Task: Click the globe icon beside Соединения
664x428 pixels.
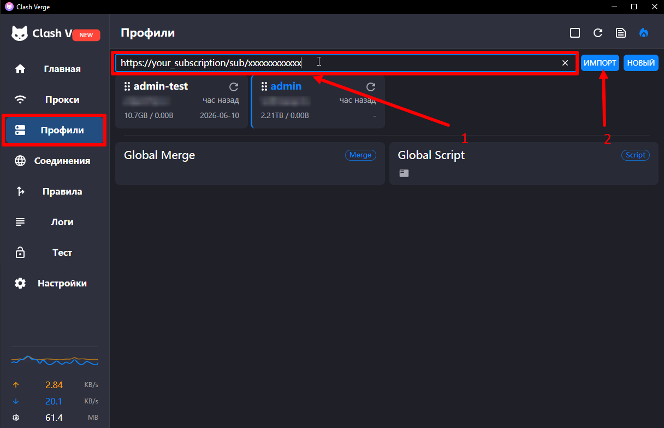Action: (x=20, y=161)
